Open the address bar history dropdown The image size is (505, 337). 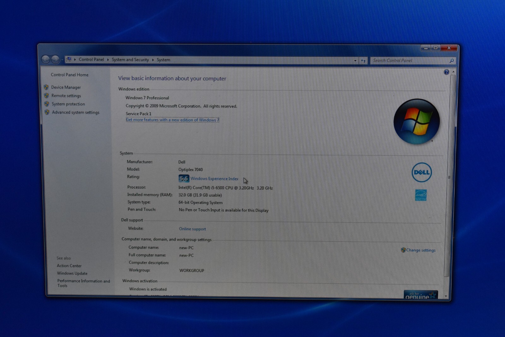[355, 61]
